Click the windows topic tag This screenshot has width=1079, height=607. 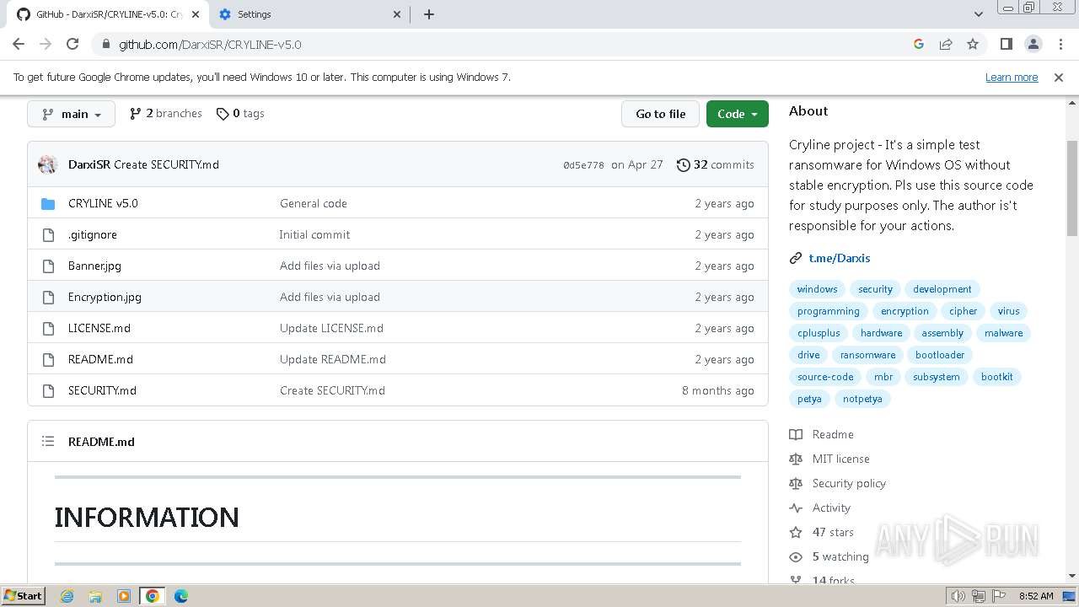(x=817, y=289)
